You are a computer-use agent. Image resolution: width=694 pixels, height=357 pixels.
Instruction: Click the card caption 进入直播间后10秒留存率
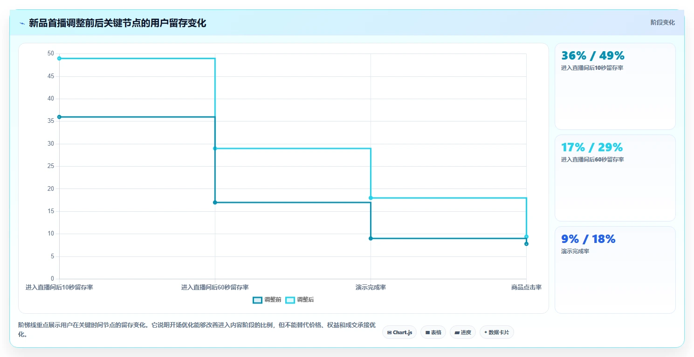click(x=592, y=68)
